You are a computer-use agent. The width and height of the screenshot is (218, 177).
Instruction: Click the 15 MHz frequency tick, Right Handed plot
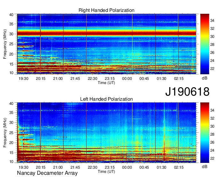pos(11,64)
